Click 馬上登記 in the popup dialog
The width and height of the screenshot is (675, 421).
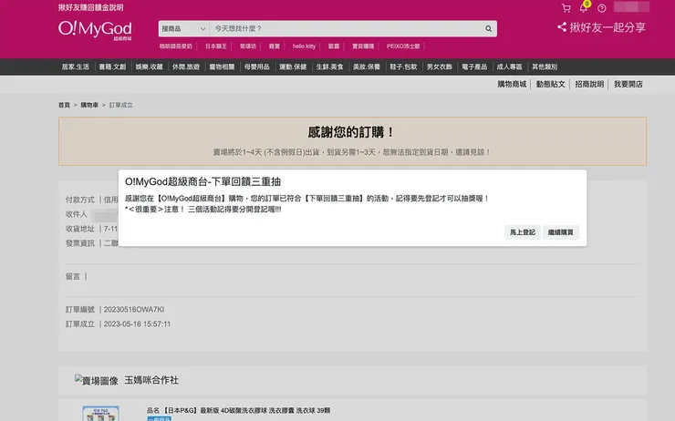point(523,232)
